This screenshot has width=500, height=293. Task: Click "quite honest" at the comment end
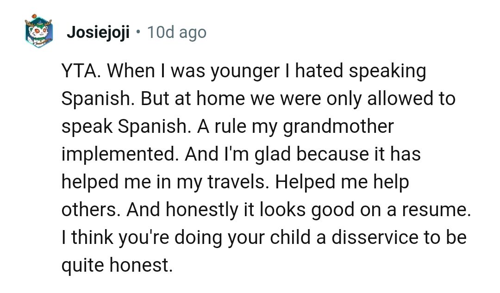[x=116, y=266]
